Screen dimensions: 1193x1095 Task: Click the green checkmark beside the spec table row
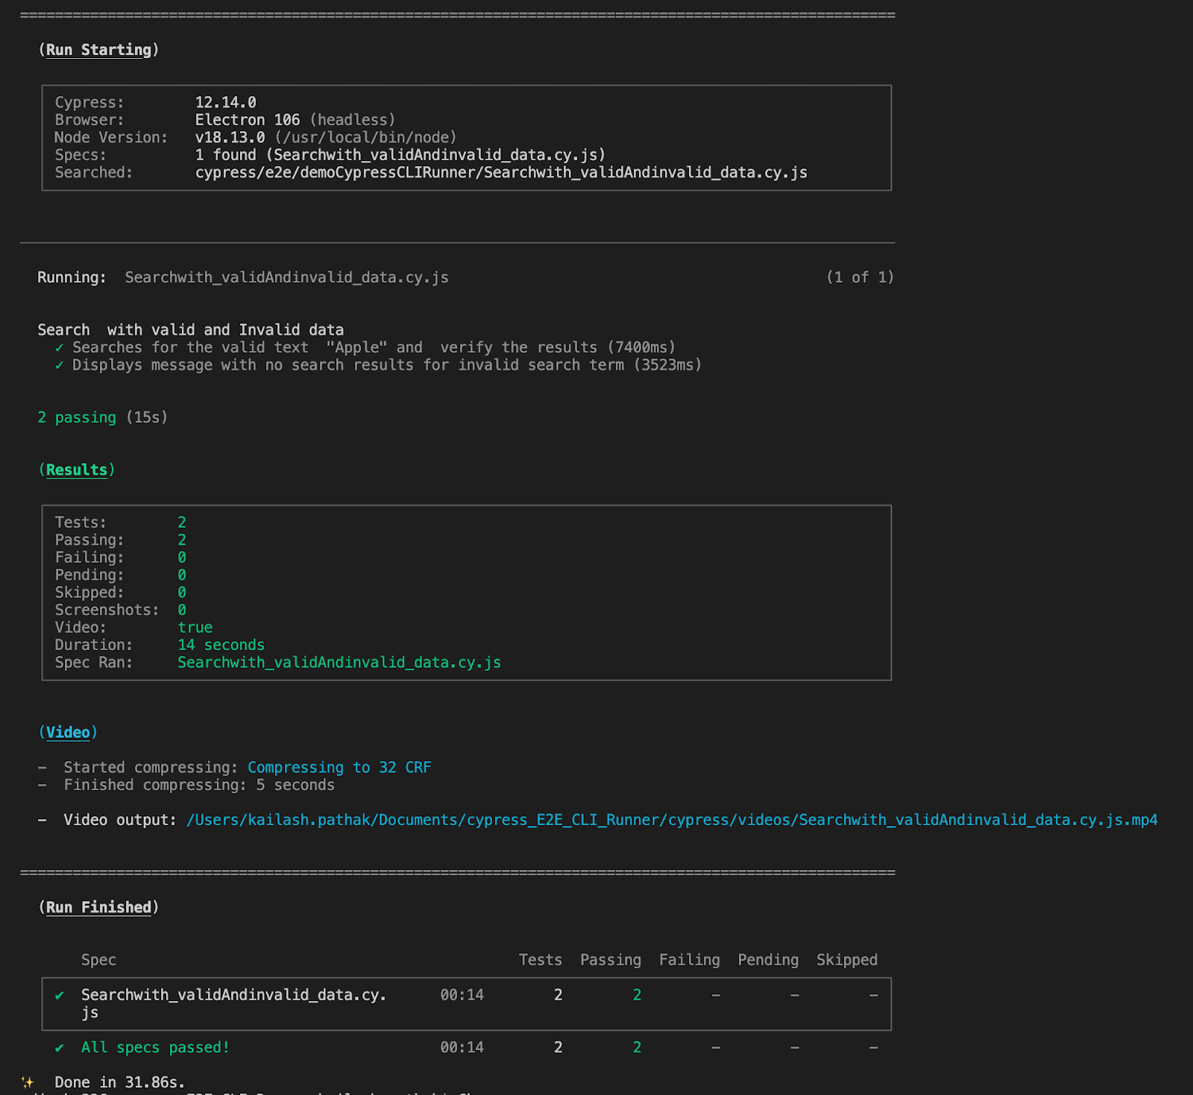pyautogui.click(x=60, y=995)
